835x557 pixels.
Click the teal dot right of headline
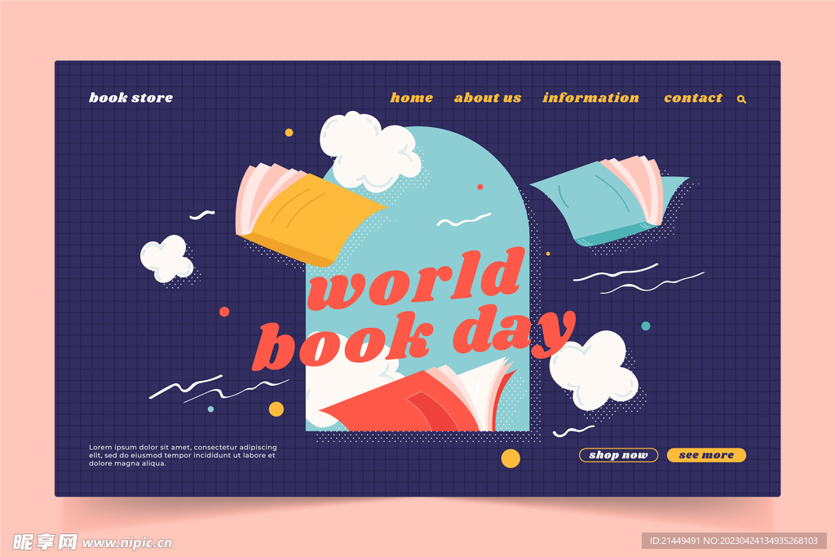646,326
